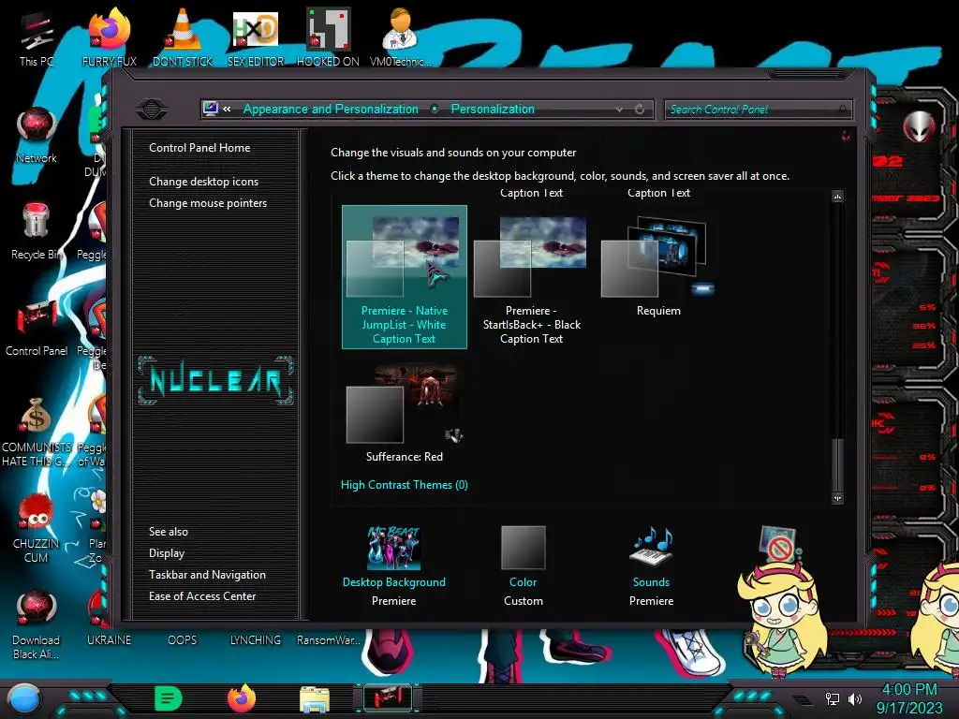This screenshot has height=719, width=959.
Task: Select the active Control Panel taskbar button
Action: tap(387, 698)
